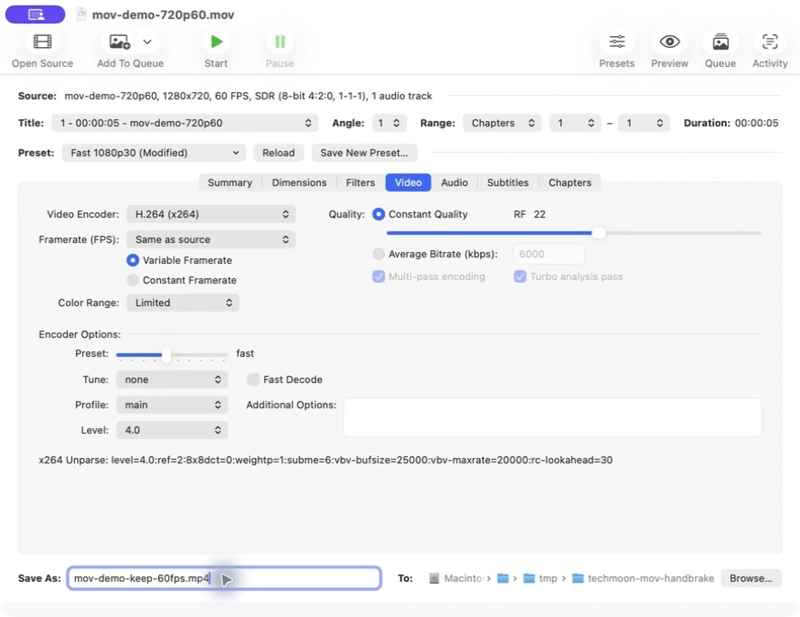Click the 'fast' preset speed label
The image size is (800, 617).
tap(245, 353)
